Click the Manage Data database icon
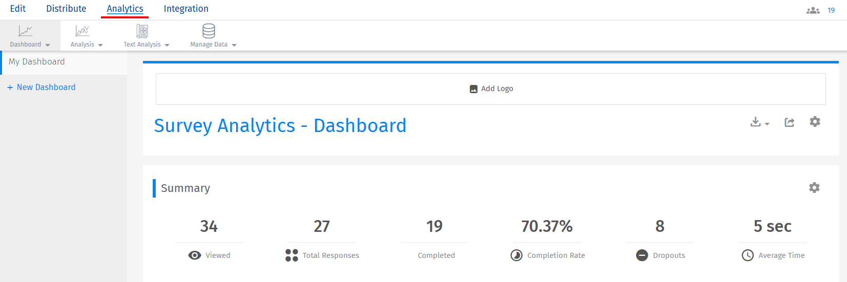Image resolution: width=847 pixels, height=282 pixels. 209,31
